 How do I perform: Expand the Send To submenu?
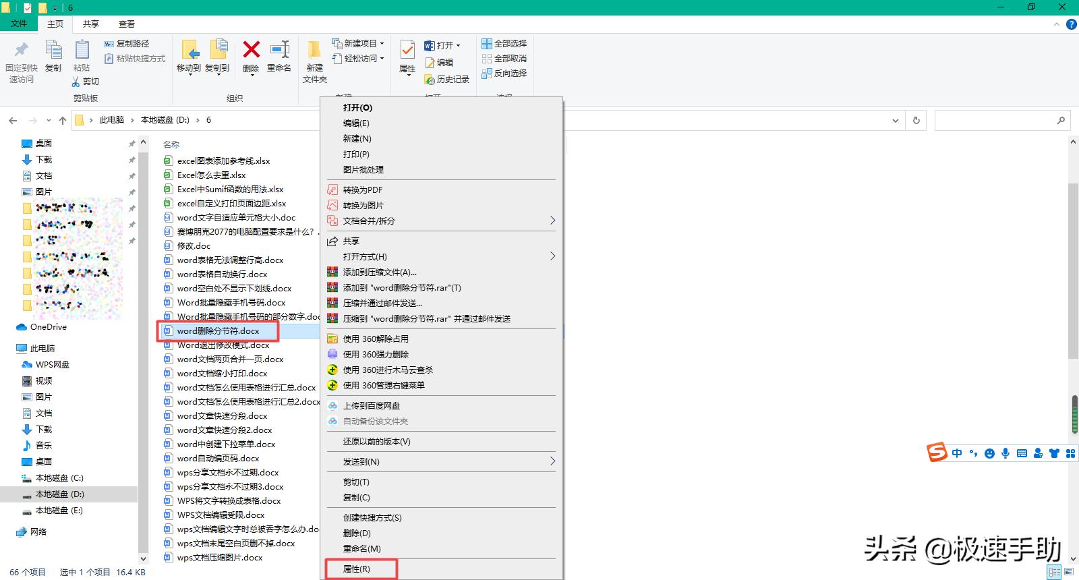pos(552,461)
